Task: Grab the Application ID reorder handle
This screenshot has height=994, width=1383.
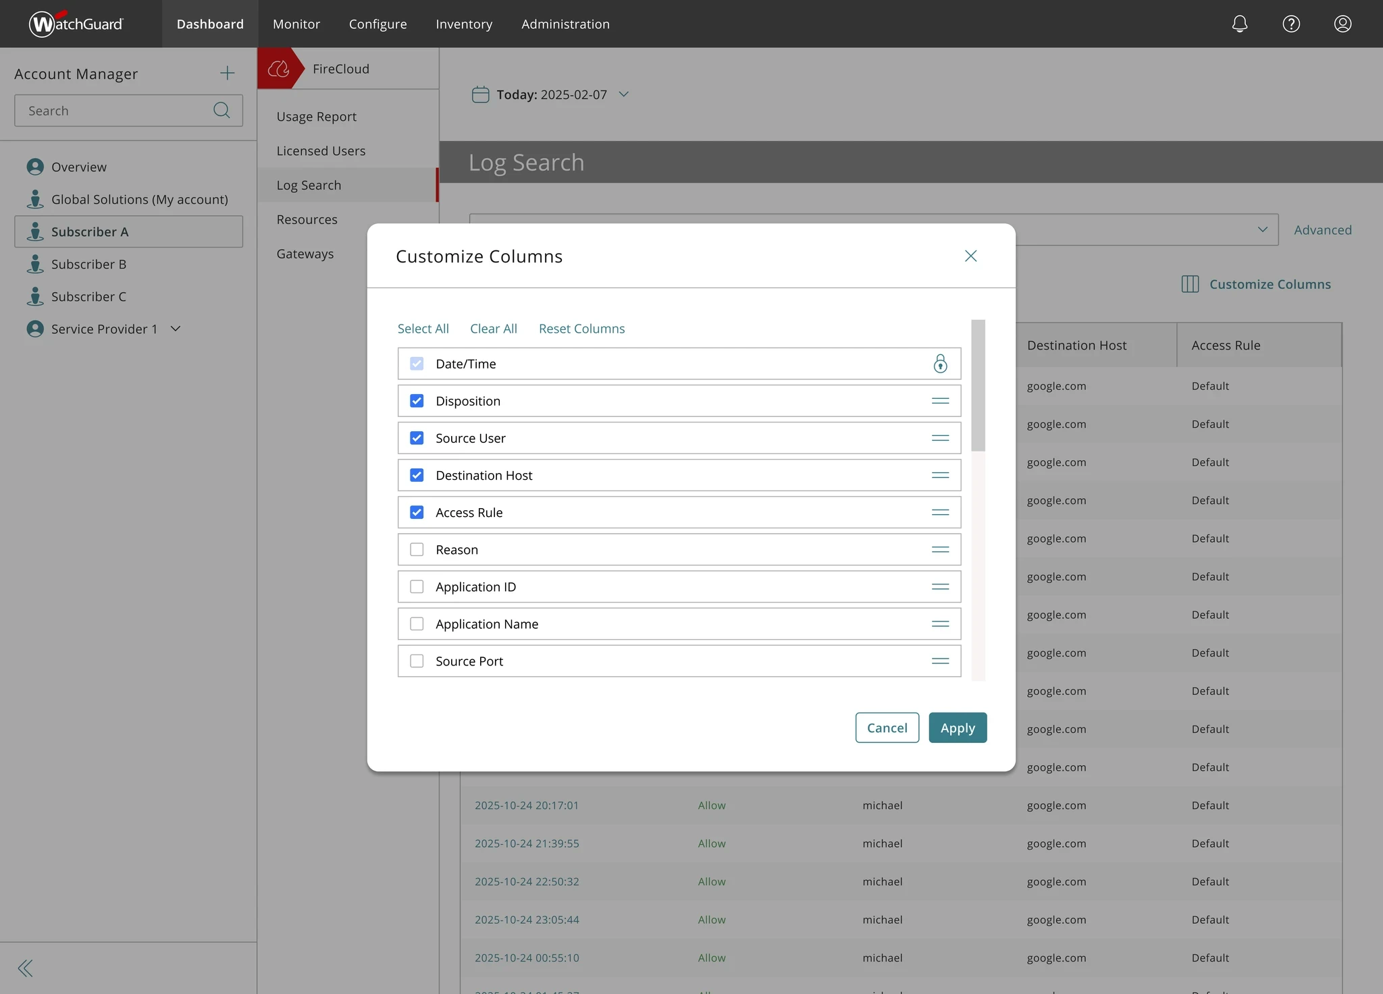Action: pyautogui.click(x=940, y=586)
